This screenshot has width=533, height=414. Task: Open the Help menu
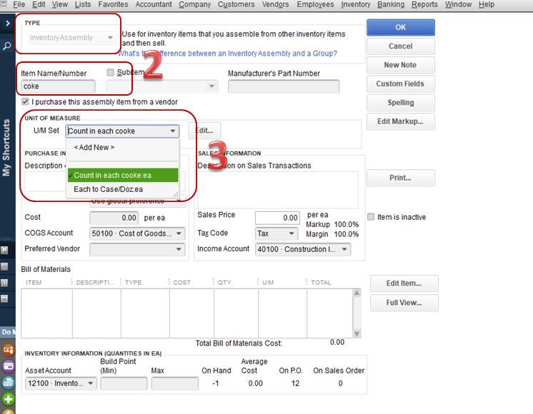(486, 4)
